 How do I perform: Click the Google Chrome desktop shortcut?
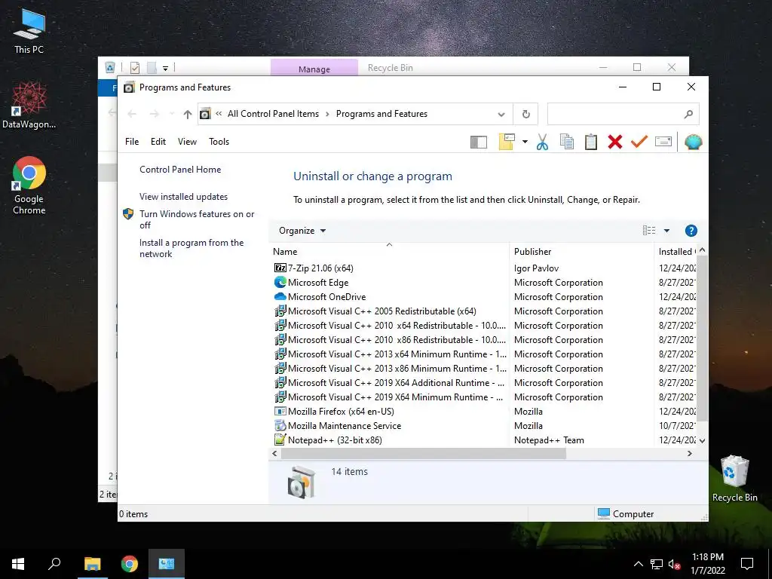pos(29,185)
